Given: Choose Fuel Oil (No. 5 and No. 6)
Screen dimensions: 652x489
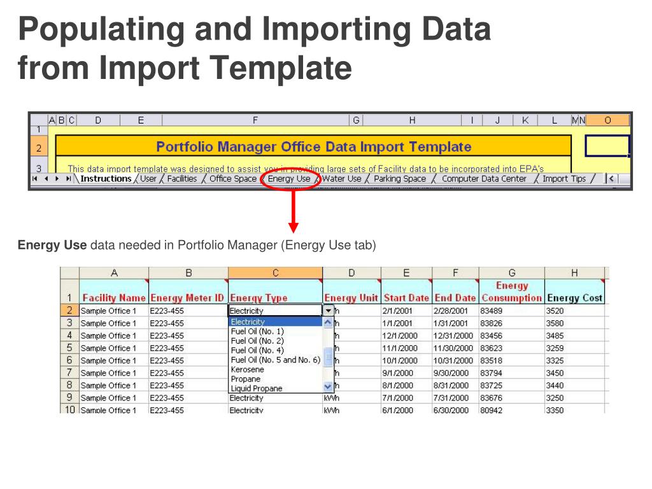Looking at the screenshot, I should (275, 360).
